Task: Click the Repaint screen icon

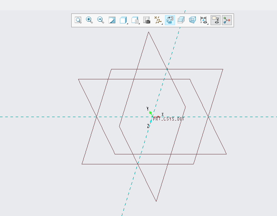Action: [112, 20]
